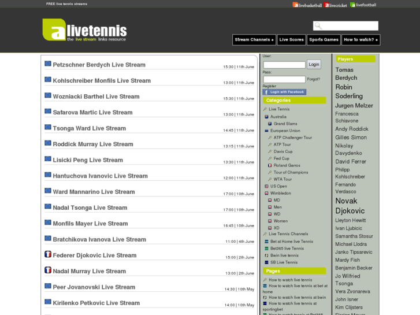Click the Wimbledon flag icon

coord(266,193)
